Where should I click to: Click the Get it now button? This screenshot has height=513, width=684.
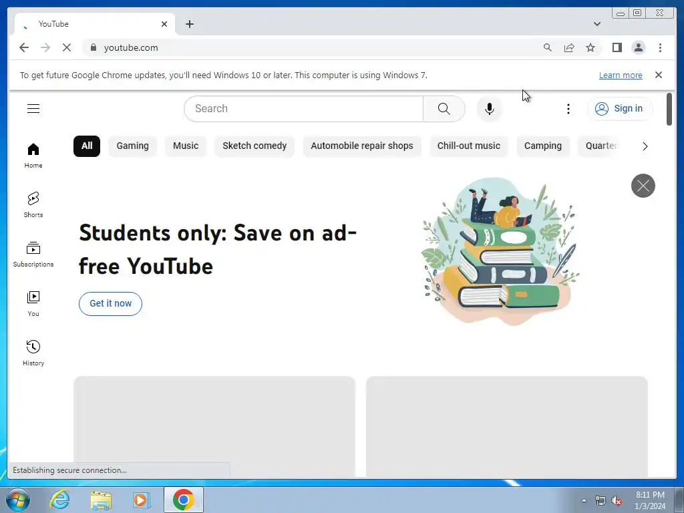click(110, 304)
